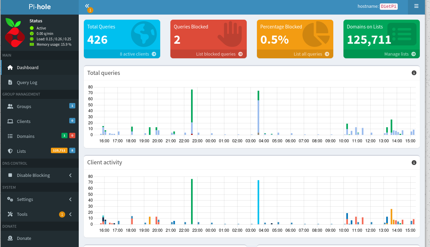The height and width of the screenshot is (247, 430).
Task: Expand the Settings submenu chevron
Action: (71, 199)
